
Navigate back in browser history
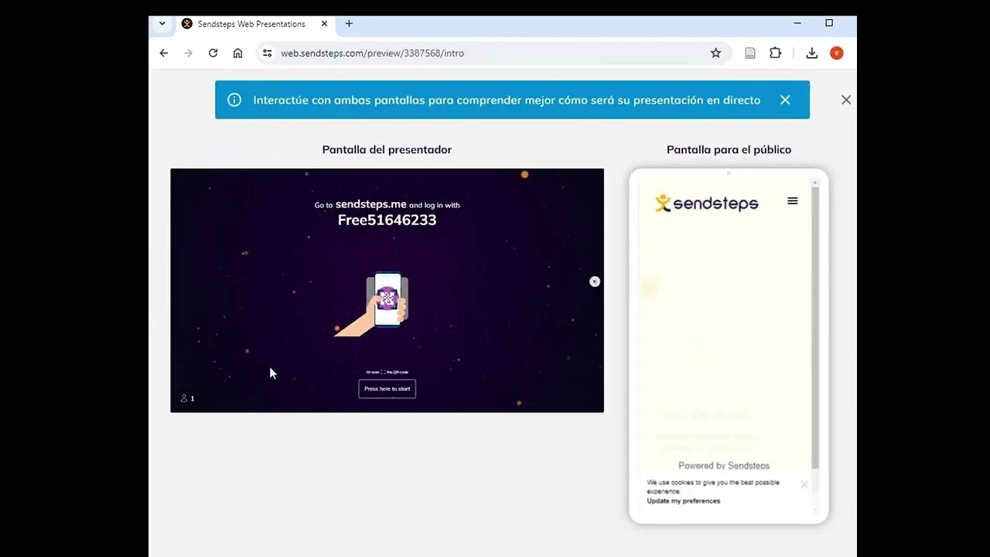point(164,53)
